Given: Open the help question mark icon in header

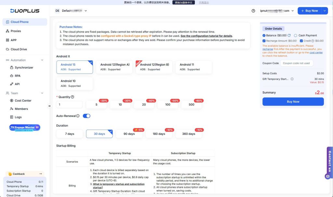Looking at the screenshot, I should [x=253, y=11].
